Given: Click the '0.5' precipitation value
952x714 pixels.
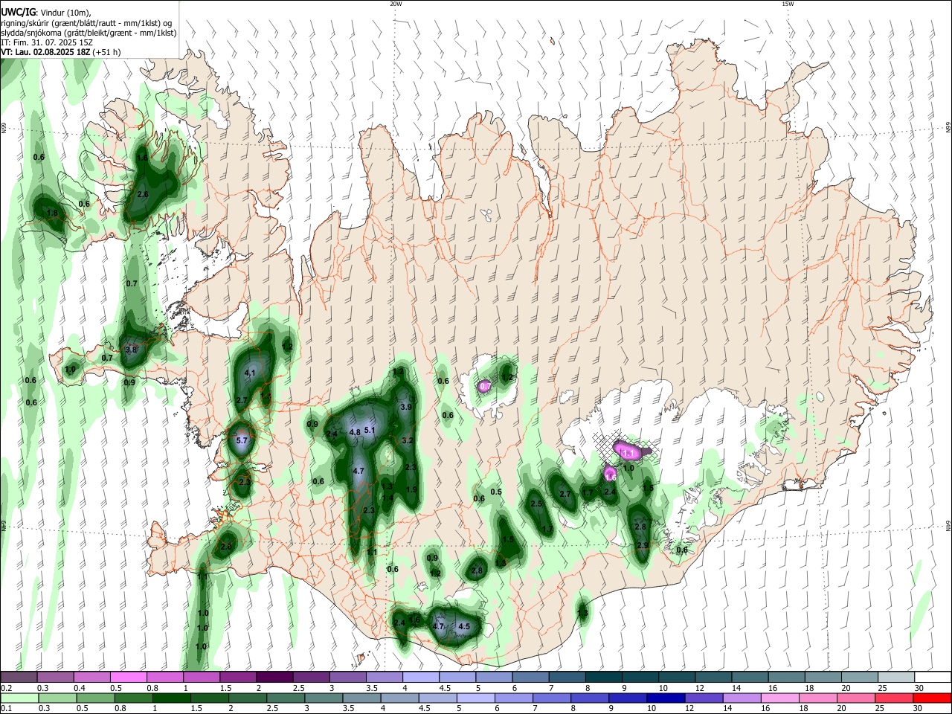Looking at the screenshot, I should coord(497,492).
